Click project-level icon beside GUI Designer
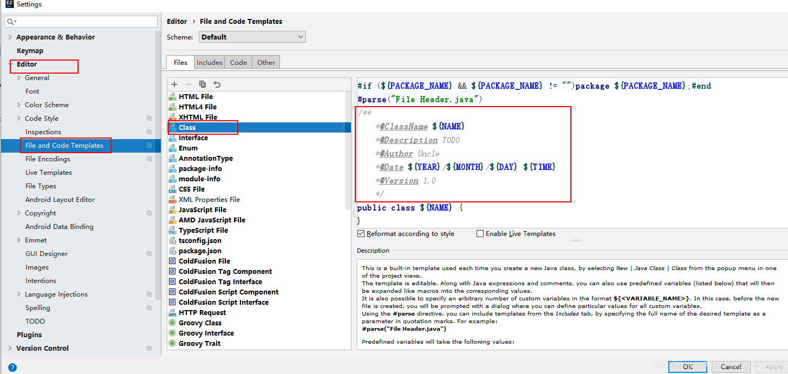This screenshot has width=788, height=374. 149,254
